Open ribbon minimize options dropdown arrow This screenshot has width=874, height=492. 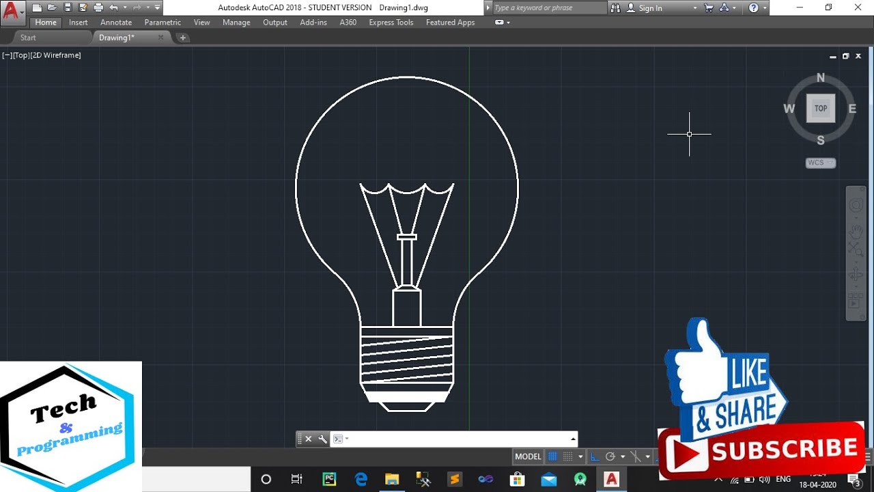(x=508, y=23)
